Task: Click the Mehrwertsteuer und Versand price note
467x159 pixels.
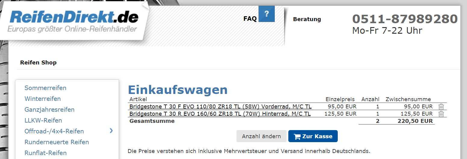Action: pos(249,151)
